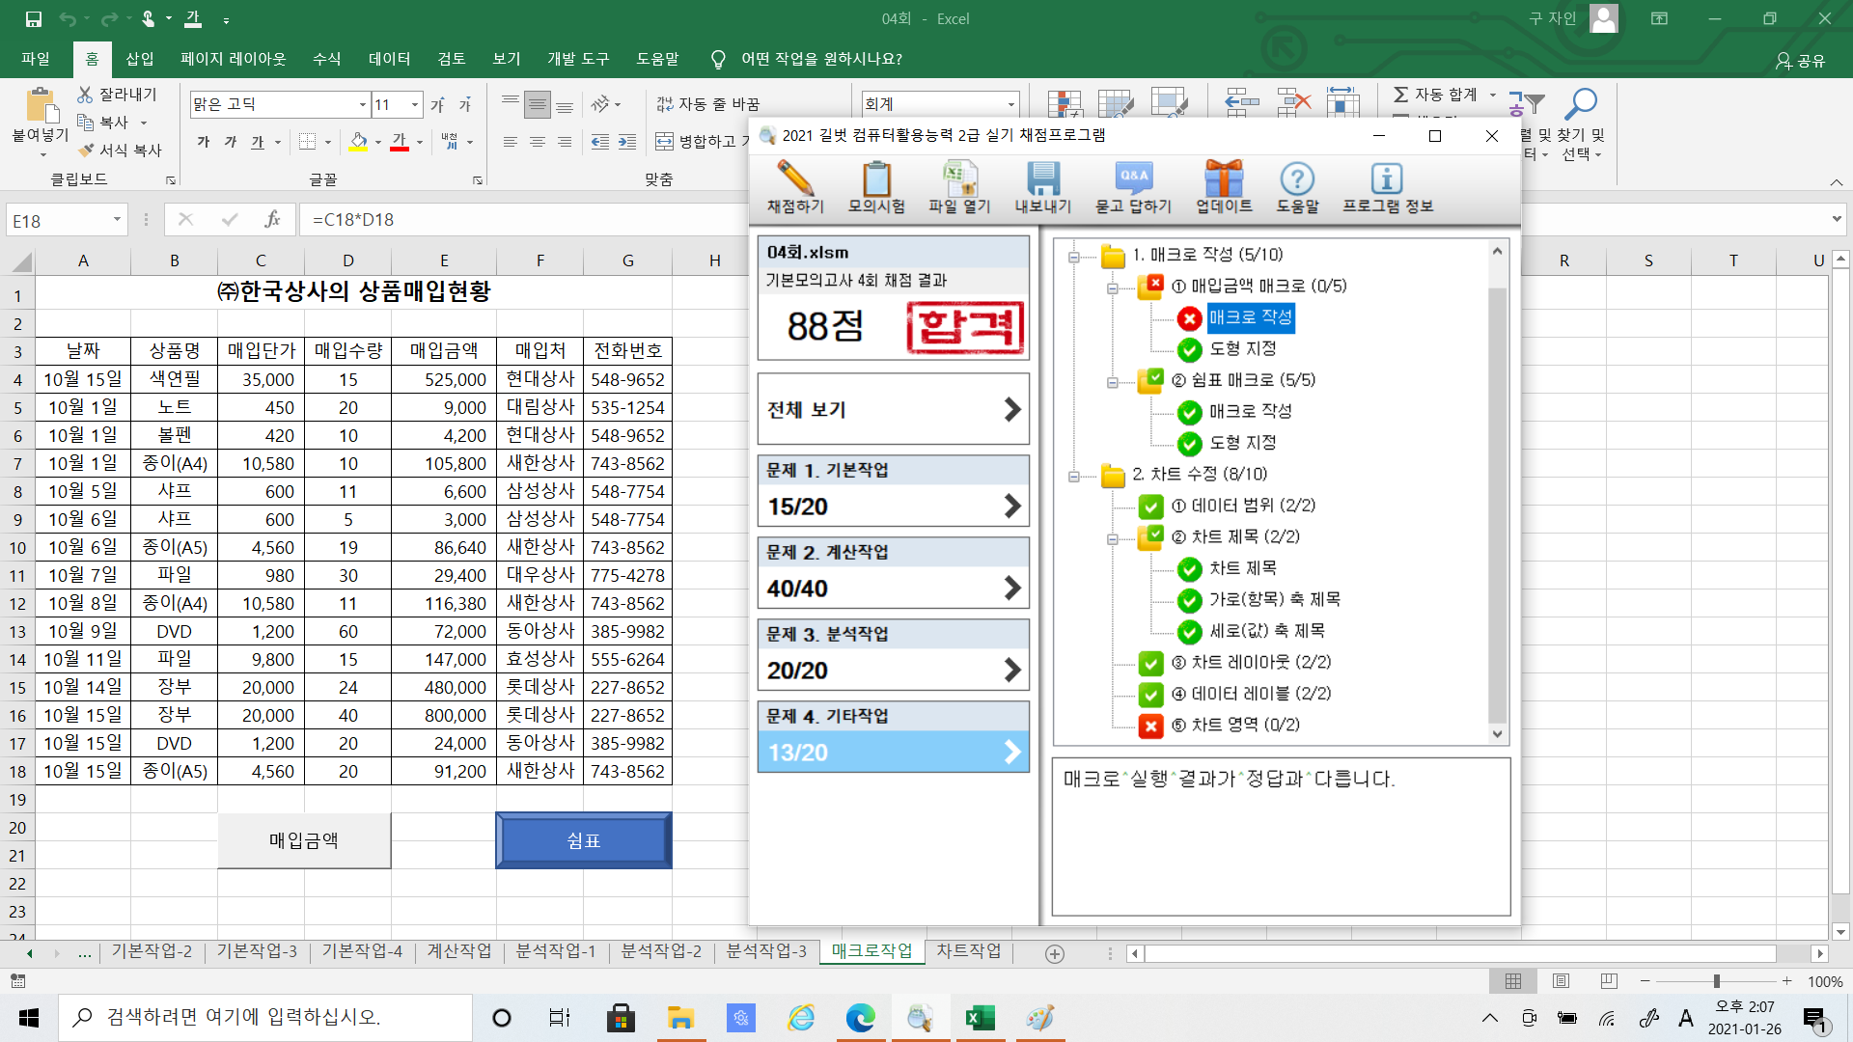Screen dimensions: 1853x1042
Task: Toggle underline 가 formatting
Action: click(258, 142)
